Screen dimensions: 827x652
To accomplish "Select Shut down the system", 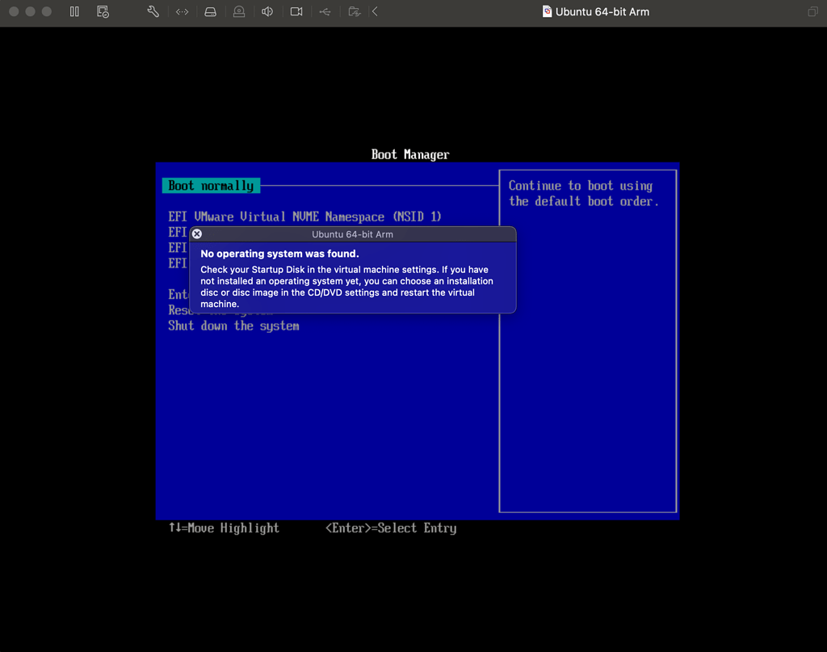I will [233, 326].
